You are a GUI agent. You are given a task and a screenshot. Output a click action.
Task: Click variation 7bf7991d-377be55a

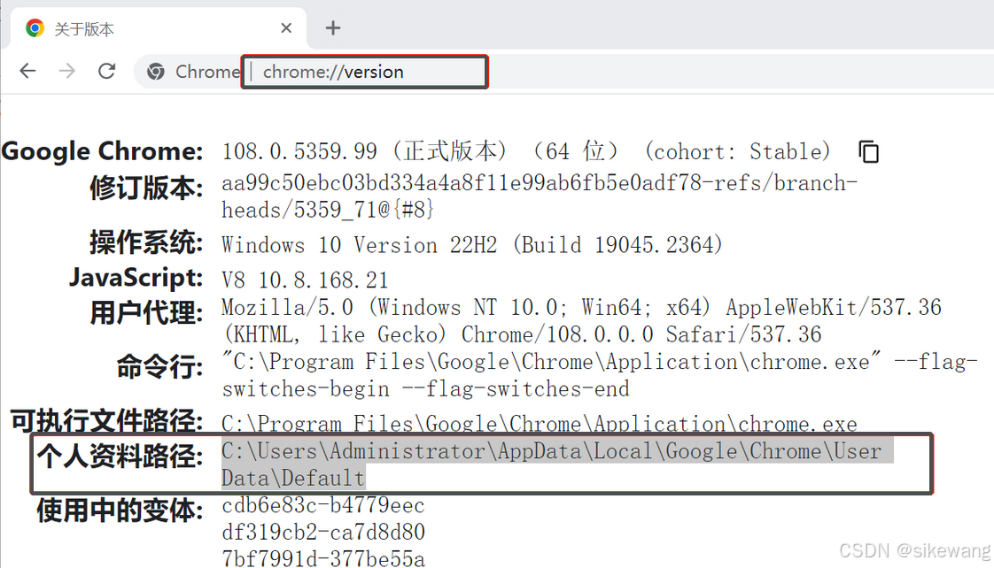point(323,558)
